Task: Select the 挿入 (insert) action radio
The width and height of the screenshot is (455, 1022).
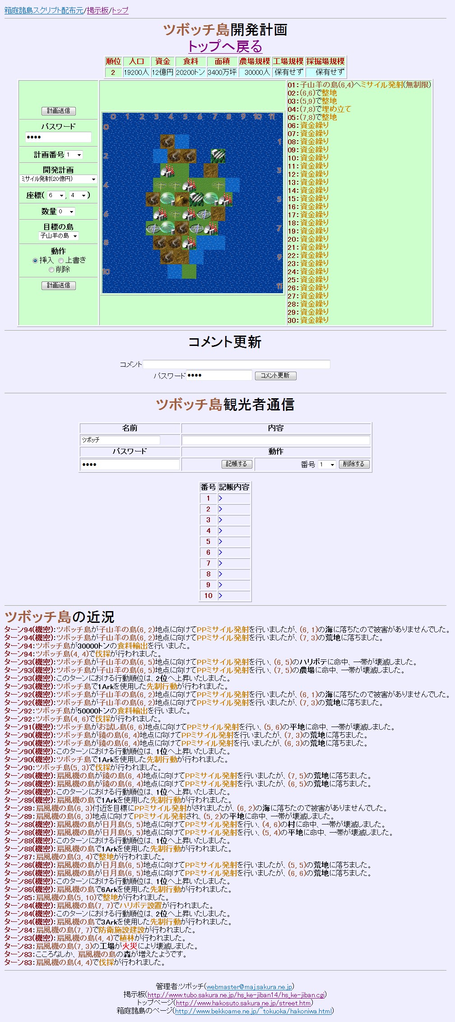Action: tap(35, 260)
